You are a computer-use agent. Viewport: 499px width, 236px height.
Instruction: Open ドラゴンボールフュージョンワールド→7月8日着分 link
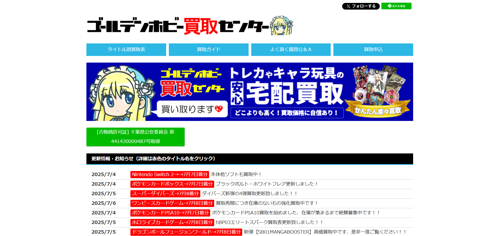[186, 232]
